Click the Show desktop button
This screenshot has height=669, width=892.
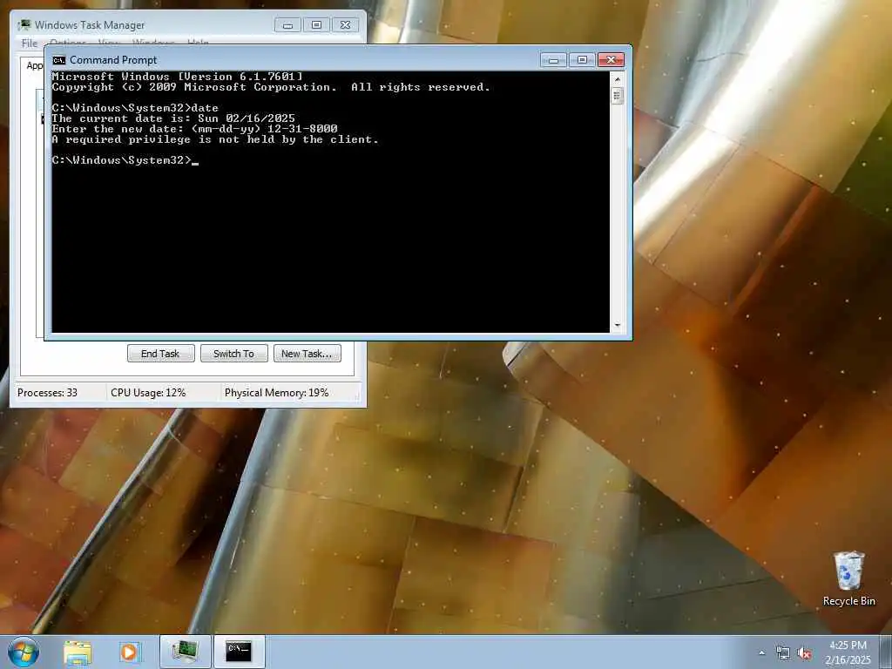pos(886,652)
